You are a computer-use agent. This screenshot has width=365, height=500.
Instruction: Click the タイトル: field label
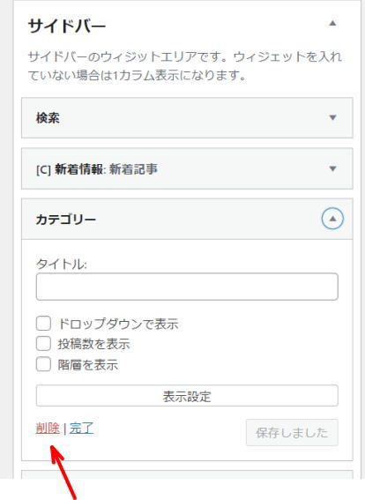pos(61,264)
